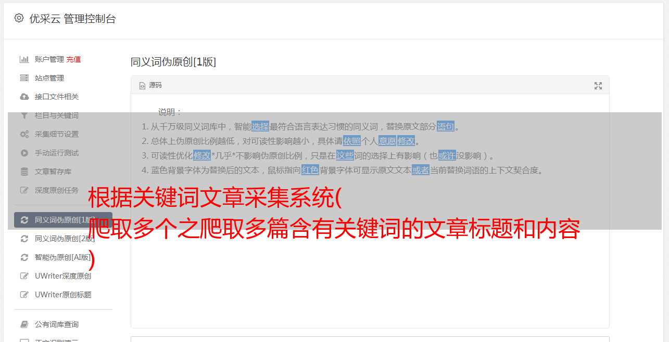Open UWriter原创标题 item
Viewport: 669px width, 342px height.
(x=63, y=295)
